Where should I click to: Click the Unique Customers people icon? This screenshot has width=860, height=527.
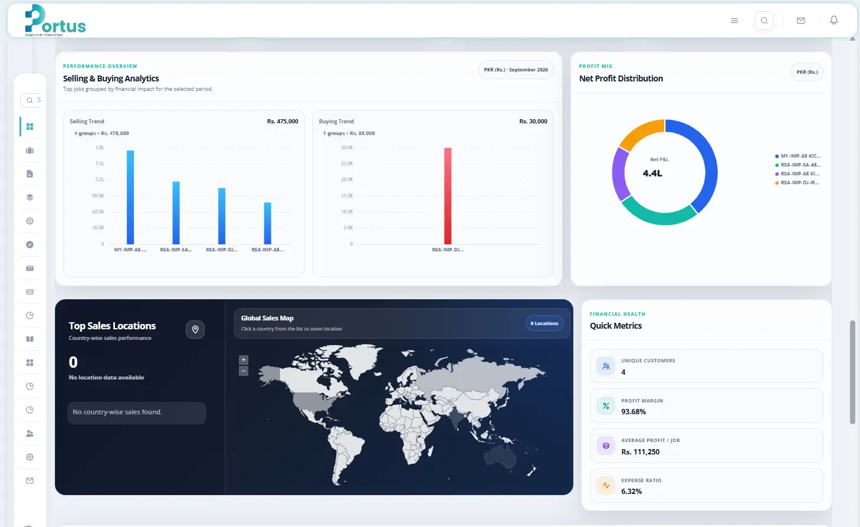point(606,366)
